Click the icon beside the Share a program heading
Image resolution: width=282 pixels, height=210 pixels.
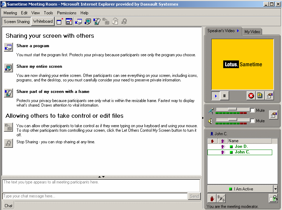pyautogui.click(x=8, y=47)
